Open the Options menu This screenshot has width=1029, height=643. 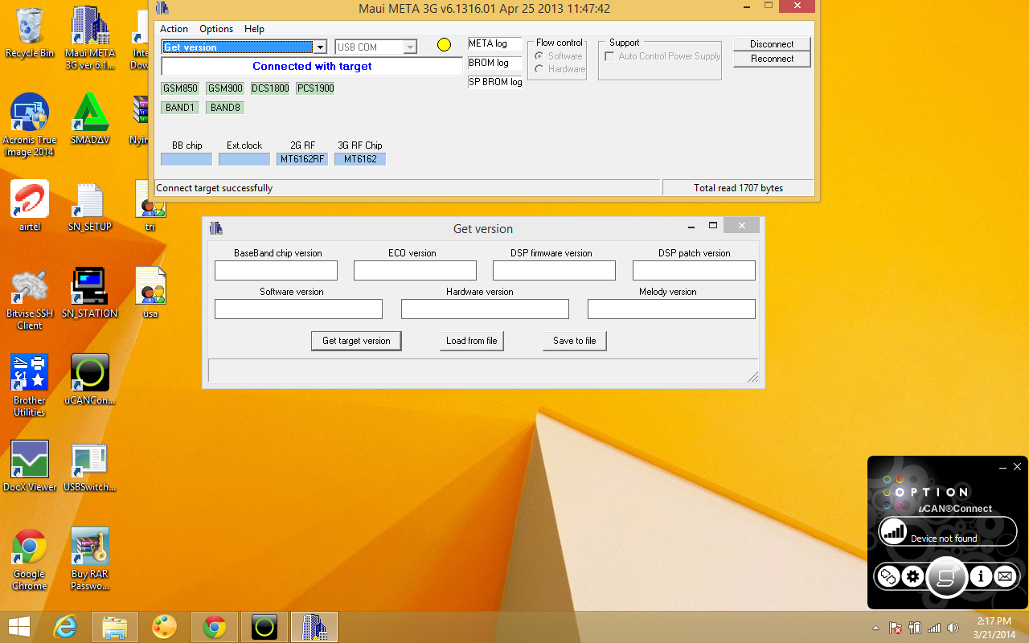(x=215, y=28)
